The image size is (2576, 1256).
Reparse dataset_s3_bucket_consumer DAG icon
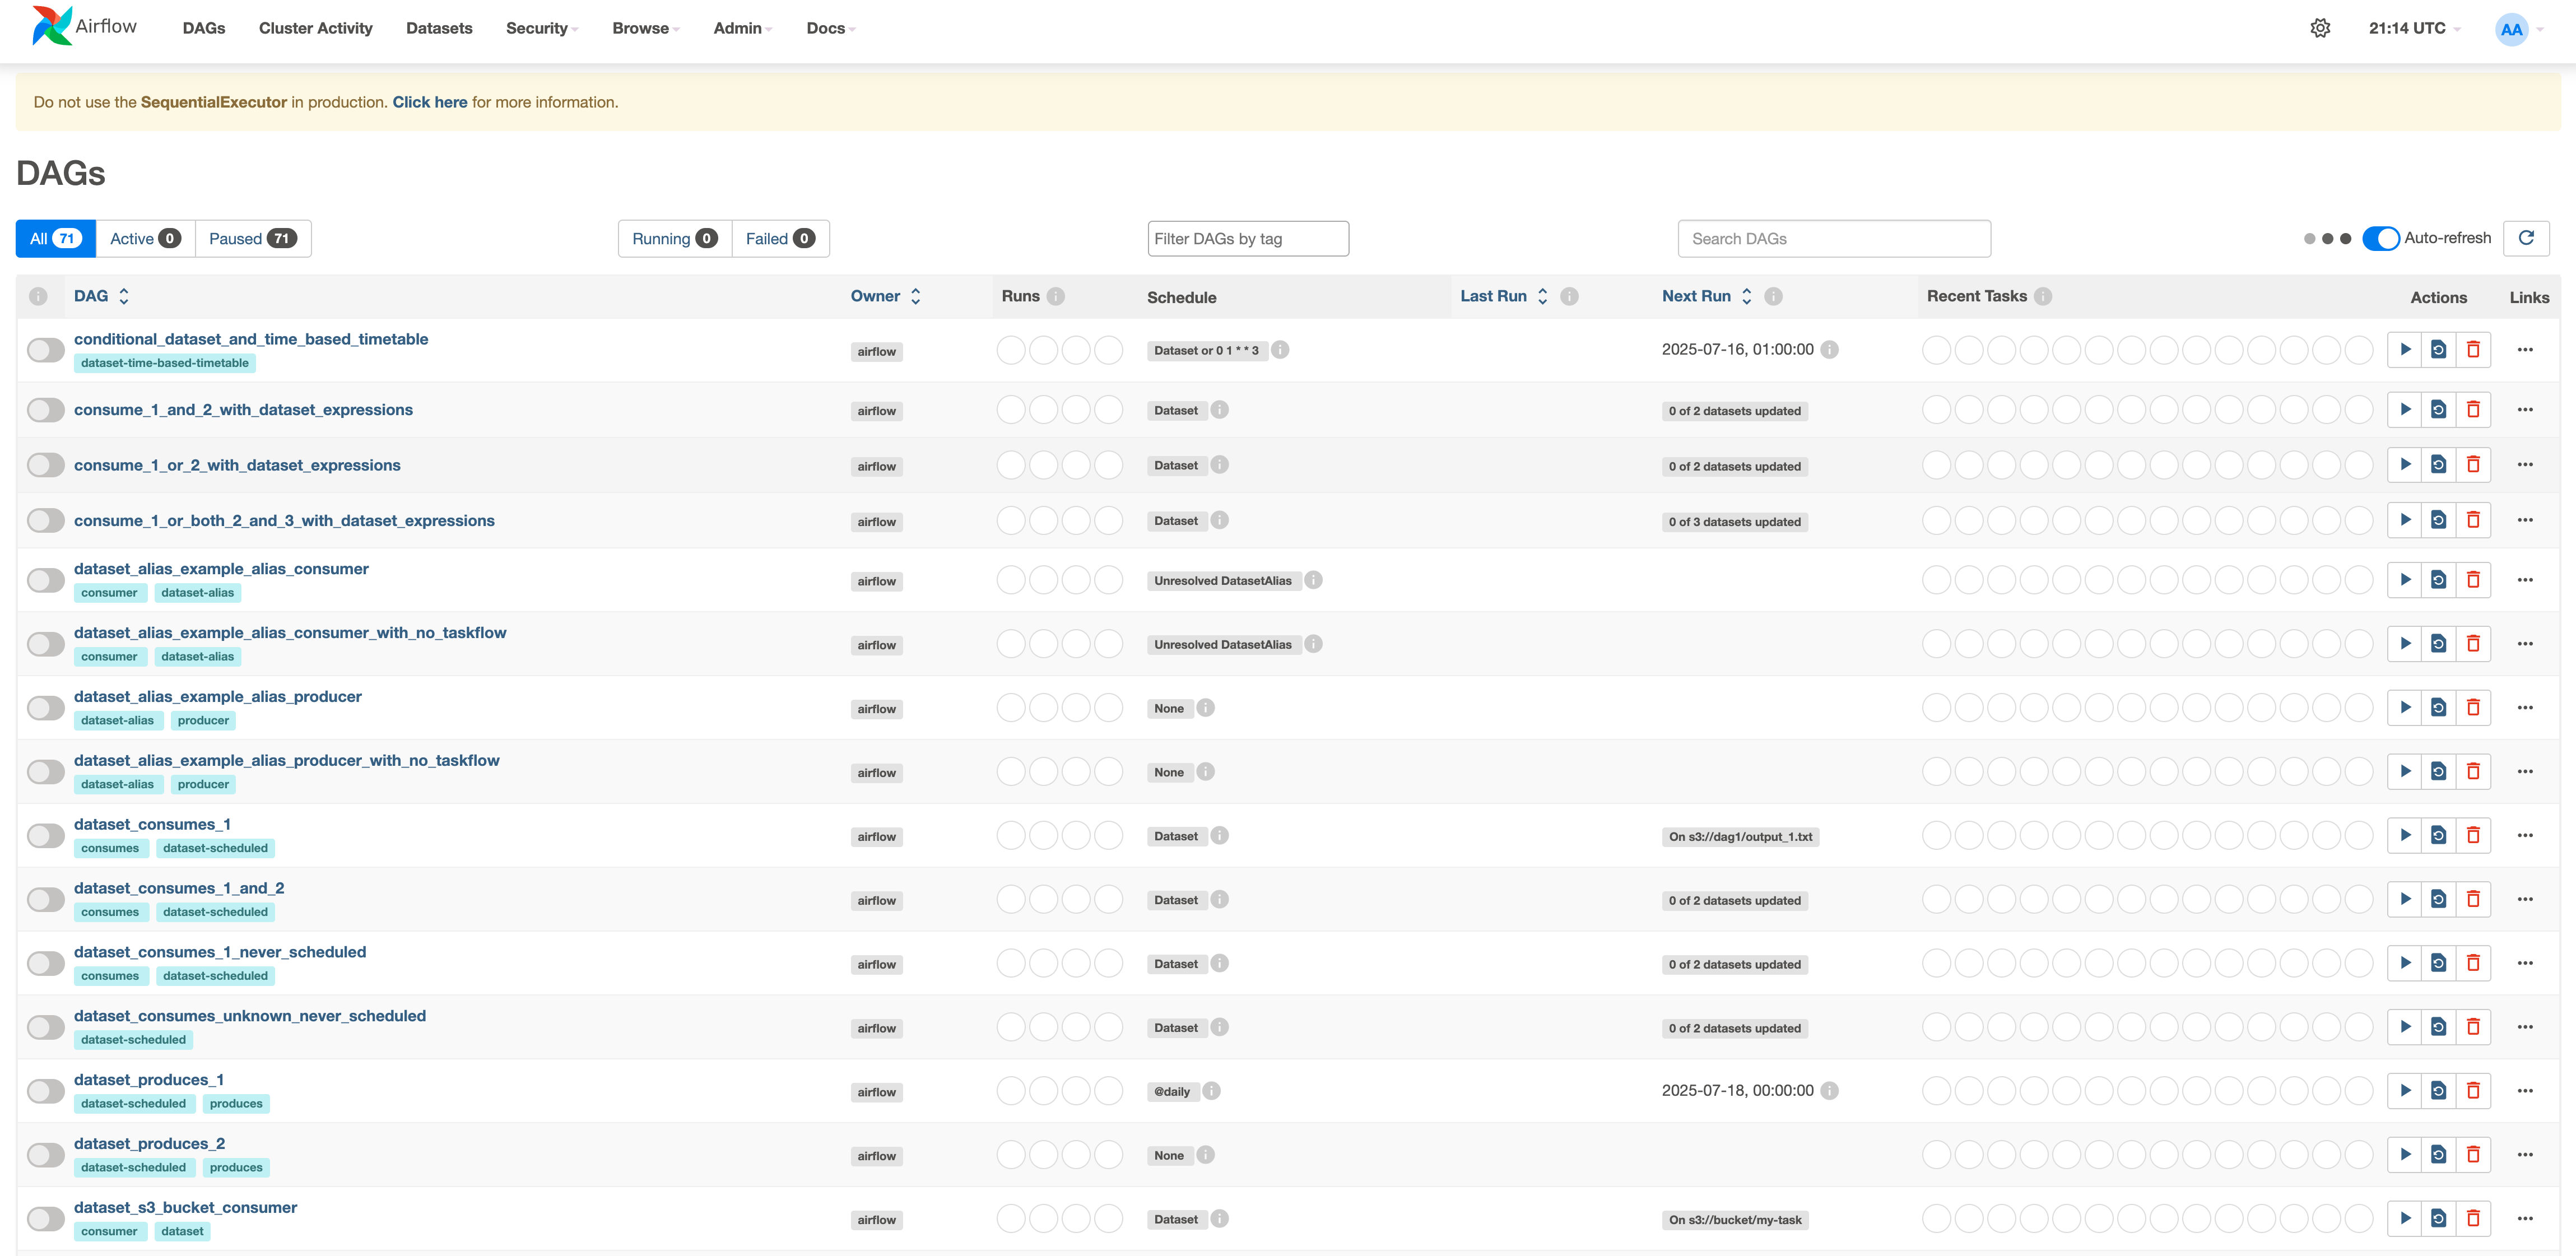coord(2438,1218)
